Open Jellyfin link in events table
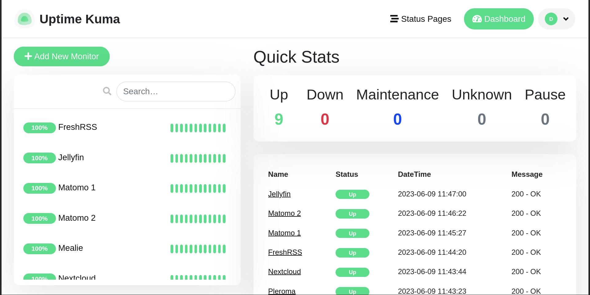 coord(279,194)
